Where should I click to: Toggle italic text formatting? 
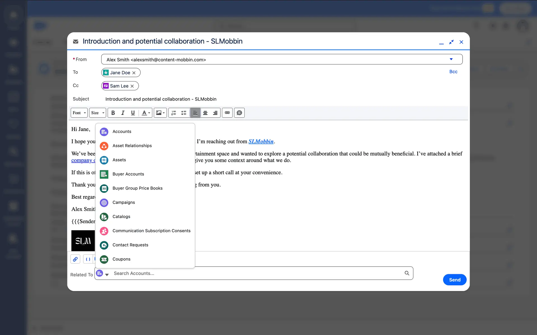pos(123,113)
